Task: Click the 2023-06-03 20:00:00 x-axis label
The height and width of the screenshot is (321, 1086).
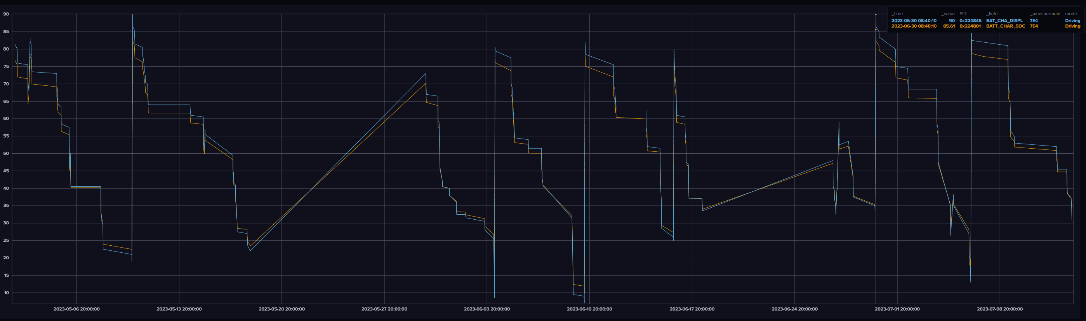Action: (487, 309)
